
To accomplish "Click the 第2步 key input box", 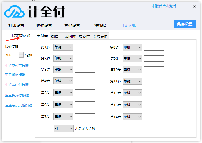I will [85, 58].
